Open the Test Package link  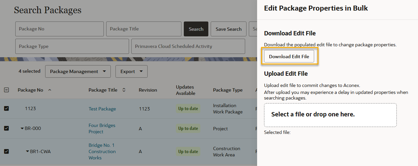coord(102,109)
